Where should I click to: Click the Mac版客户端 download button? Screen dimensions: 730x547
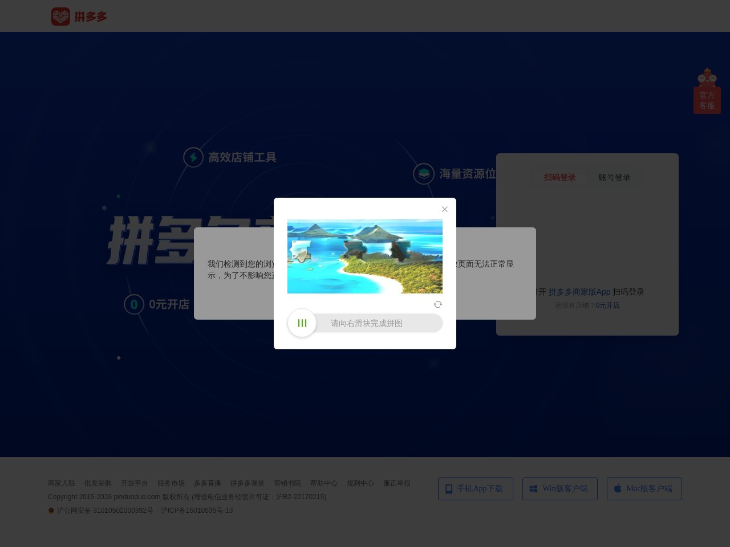(644, 489)
